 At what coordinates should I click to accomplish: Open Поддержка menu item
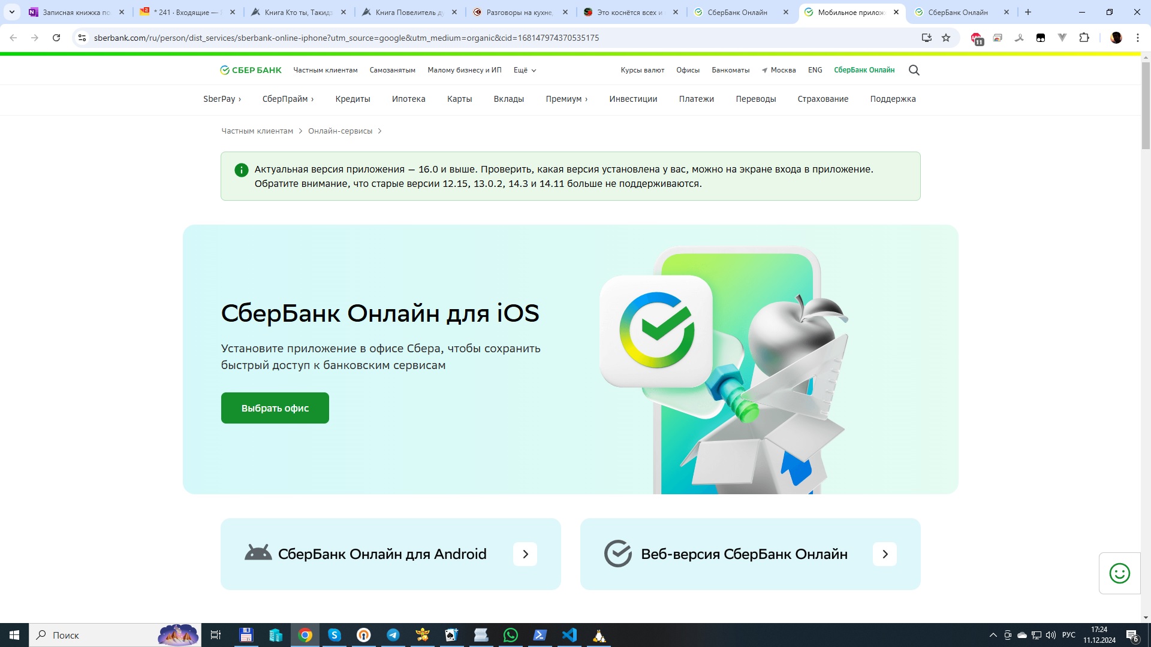893,99
